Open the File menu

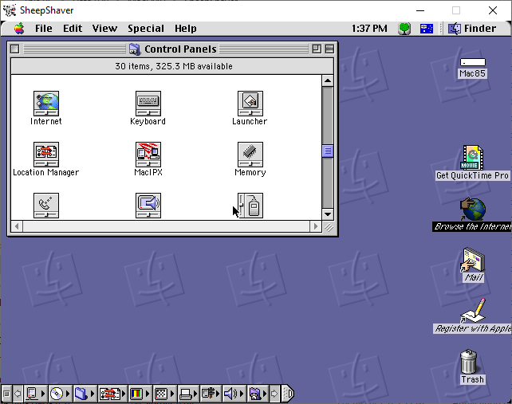(44, 29)
